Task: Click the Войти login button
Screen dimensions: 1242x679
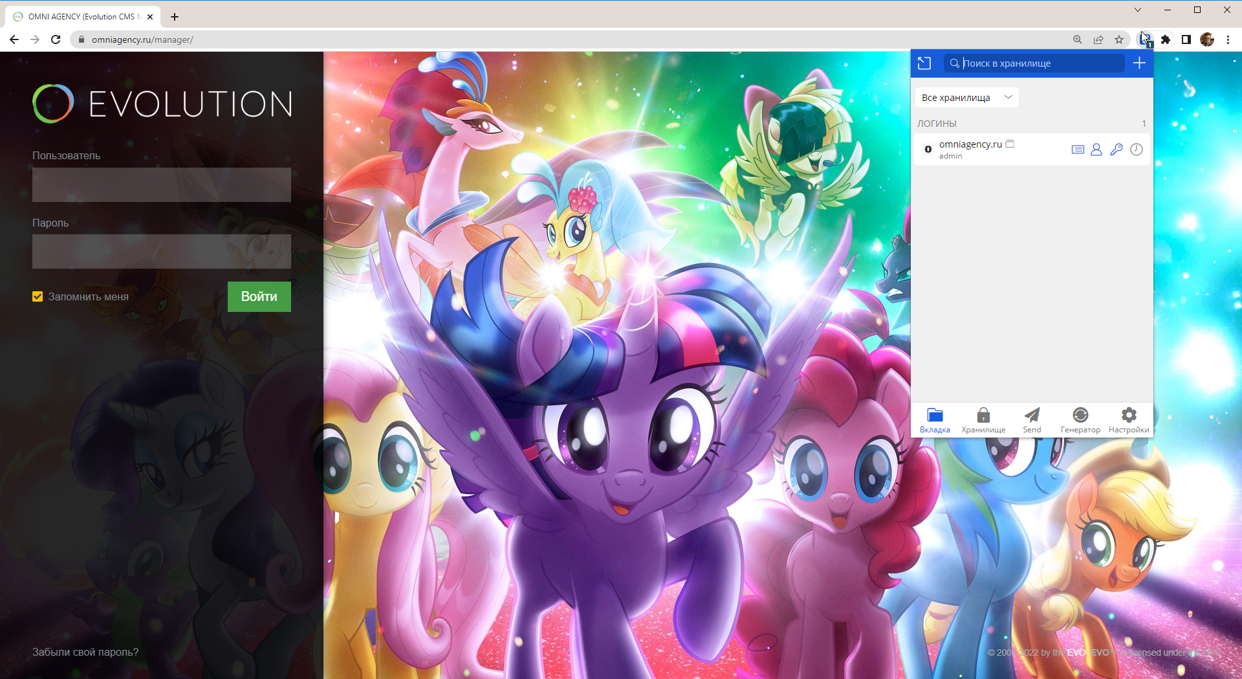Action: (259, 296)
